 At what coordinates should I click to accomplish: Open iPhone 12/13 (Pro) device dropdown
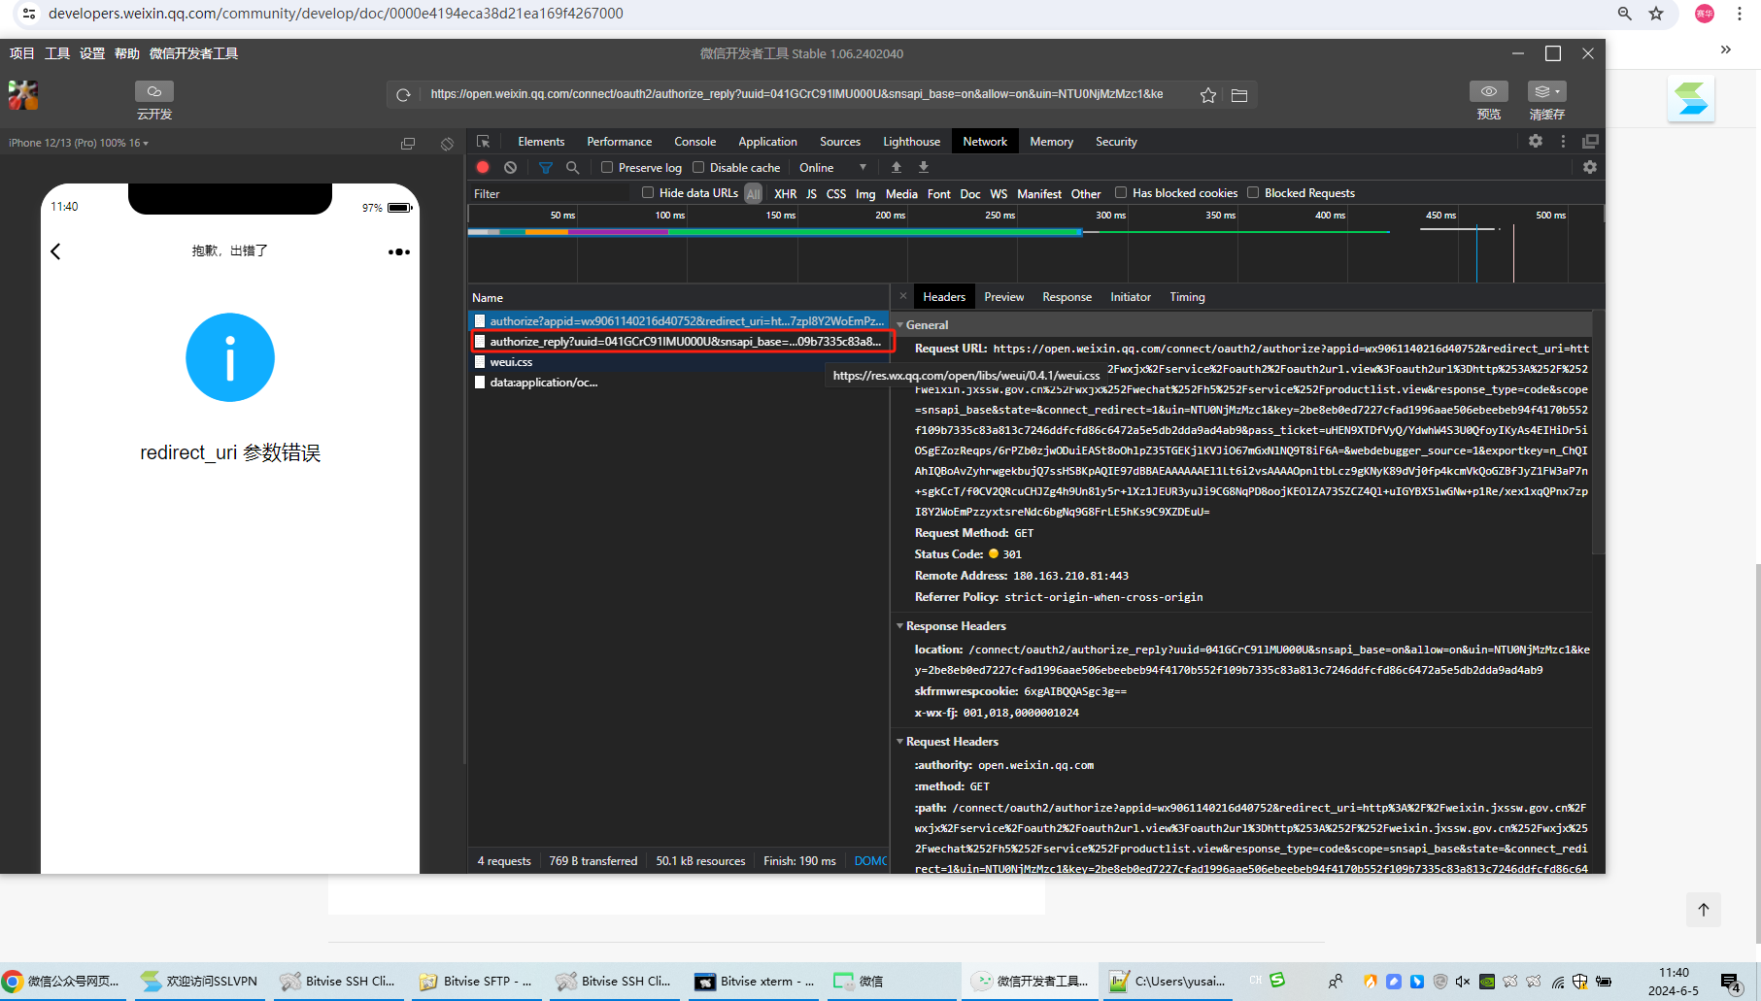pyautogui.click(x=79, y=143)
